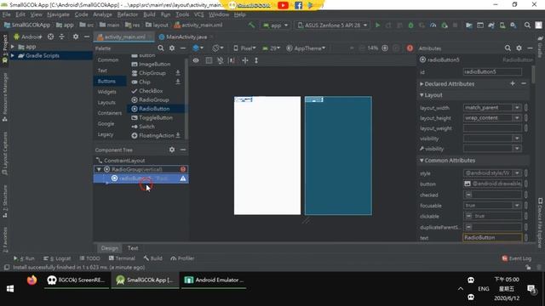Viewport: 545px width, 306px height.
Task: Open the Profiler tool window
Action: tap(182, 258)
